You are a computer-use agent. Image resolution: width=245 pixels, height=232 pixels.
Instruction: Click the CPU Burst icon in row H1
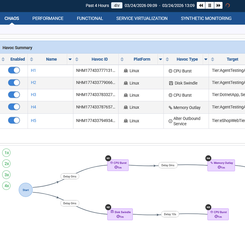[170, 71]
